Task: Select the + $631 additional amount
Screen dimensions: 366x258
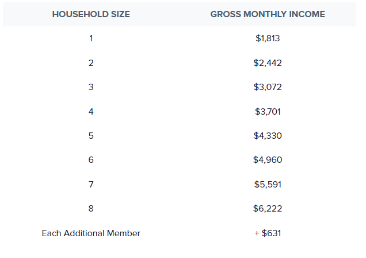Action: click(x=268, y=233)
